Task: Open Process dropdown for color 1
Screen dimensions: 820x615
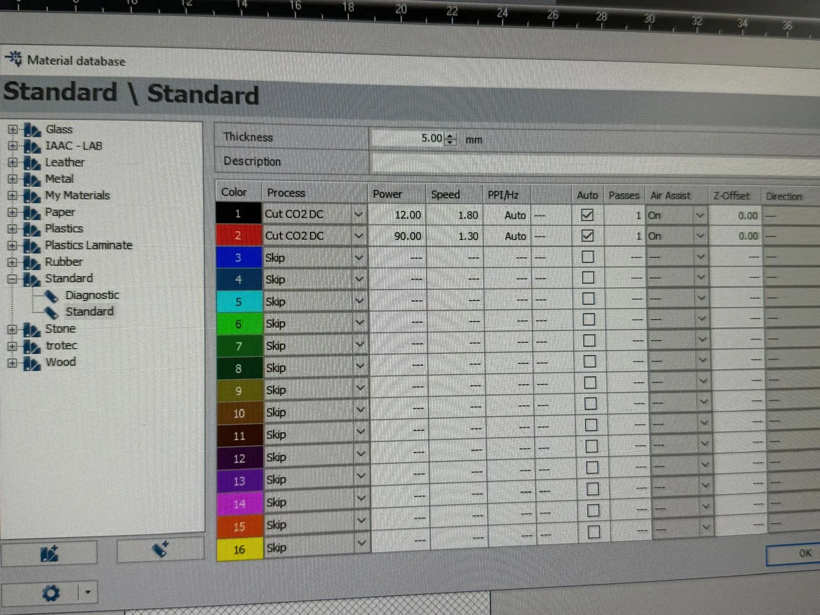Action: (358, 214)
